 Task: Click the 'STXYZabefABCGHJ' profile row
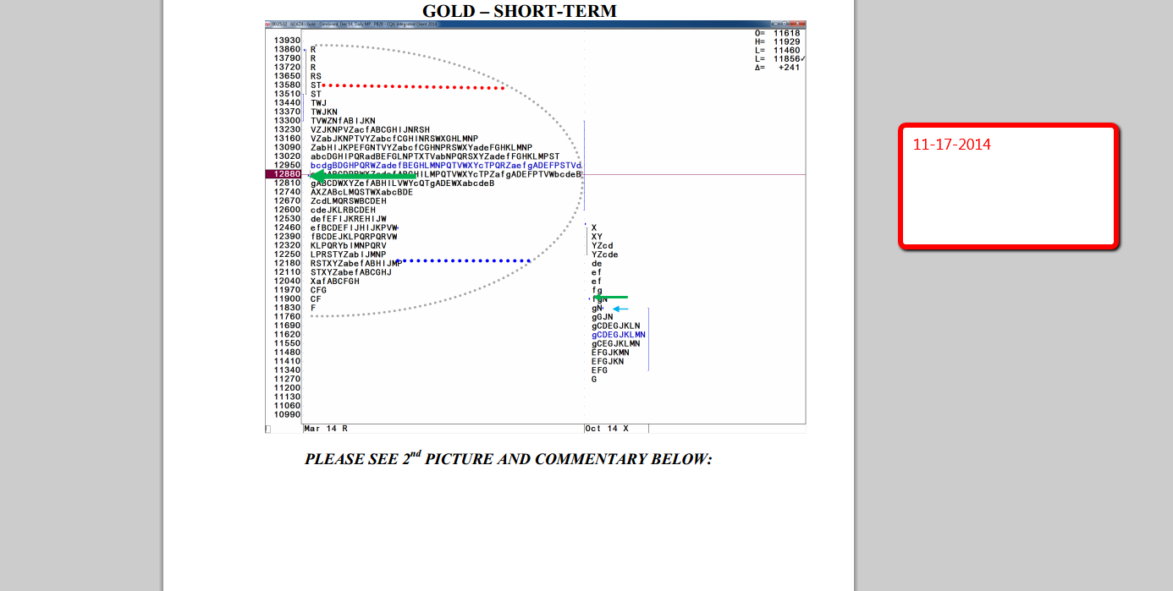coord(350,272)
